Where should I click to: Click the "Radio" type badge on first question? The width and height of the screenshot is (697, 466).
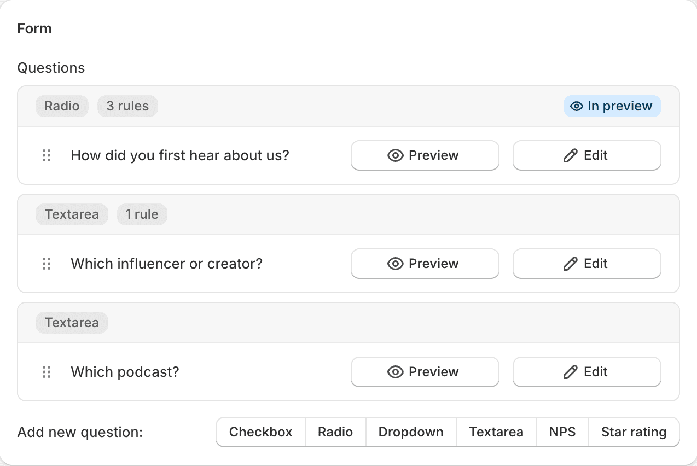click(62, 106)
